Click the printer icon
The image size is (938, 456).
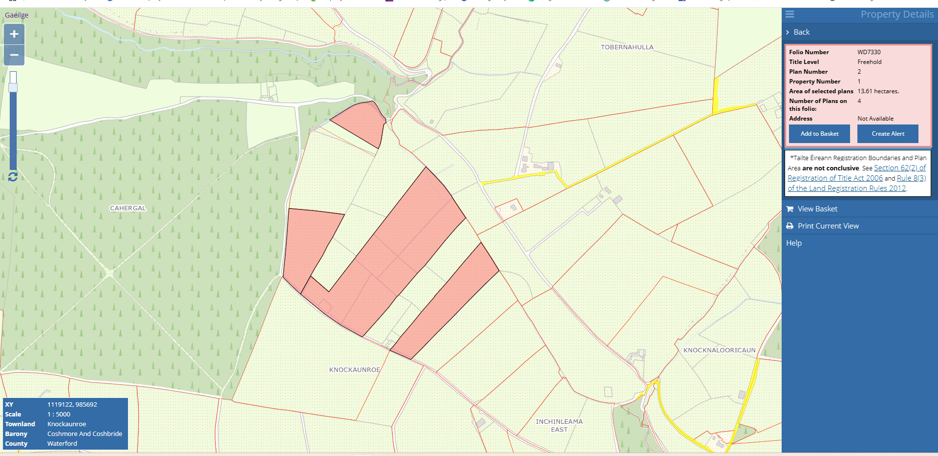[789, 226]
